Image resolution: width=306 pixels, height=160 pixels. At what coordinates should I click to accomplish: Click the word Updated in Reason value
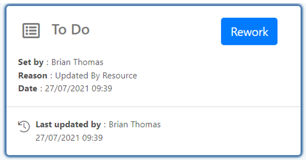coord(70,76)
